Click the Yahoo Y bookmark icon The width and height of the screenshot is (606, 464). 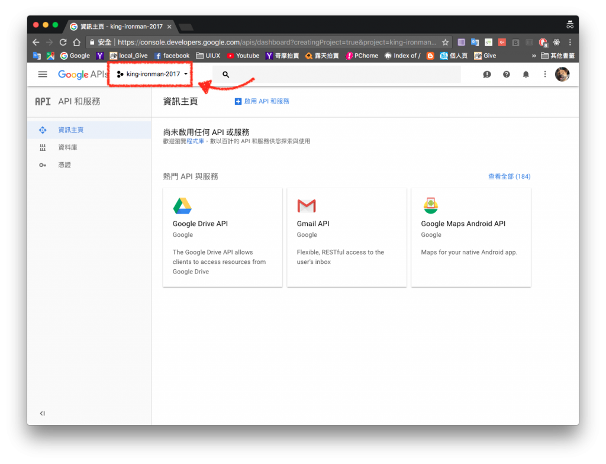[99, 56]
